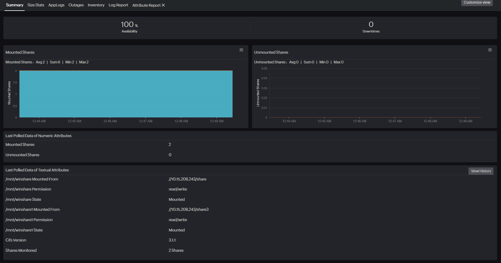Click the //10.15.208.243/share value

pos(188,179)
